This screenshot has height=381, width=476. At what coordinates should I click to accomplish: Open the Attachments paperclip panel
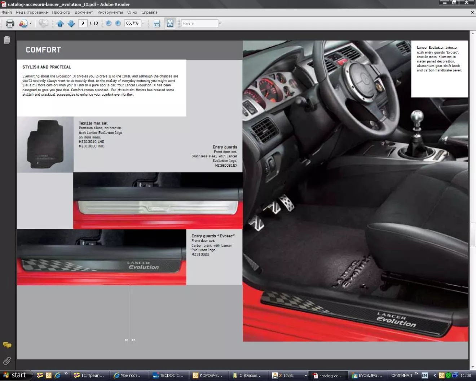tap(7, 361)
